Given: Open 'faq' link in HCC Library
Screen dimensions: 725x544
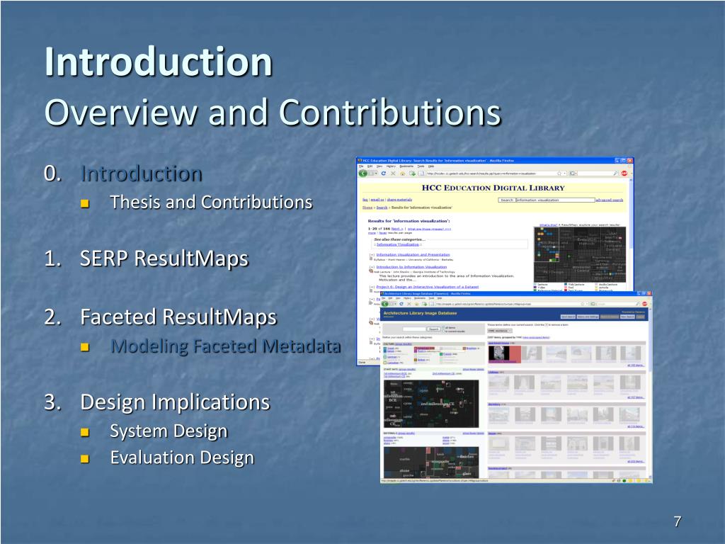Looking at the screenshot, I should (x=365, y=199).
